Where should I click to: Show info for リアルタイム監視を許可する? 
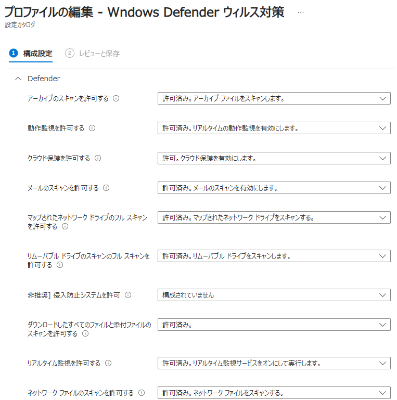108,364
